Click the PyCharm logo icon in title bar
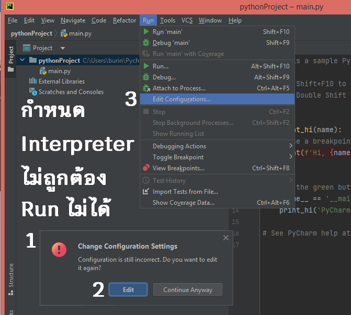Viewport: 351px width, 315px height. click(x=10, y=6)
